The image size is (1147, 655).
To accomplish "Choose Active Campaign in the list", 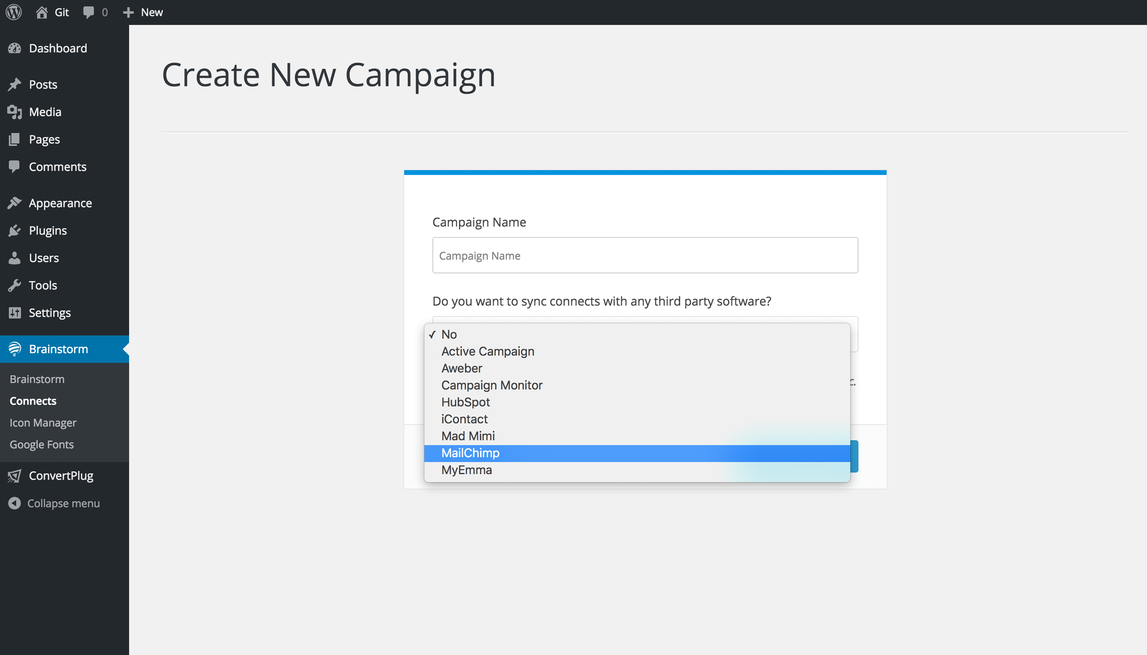I will point(487,351).
